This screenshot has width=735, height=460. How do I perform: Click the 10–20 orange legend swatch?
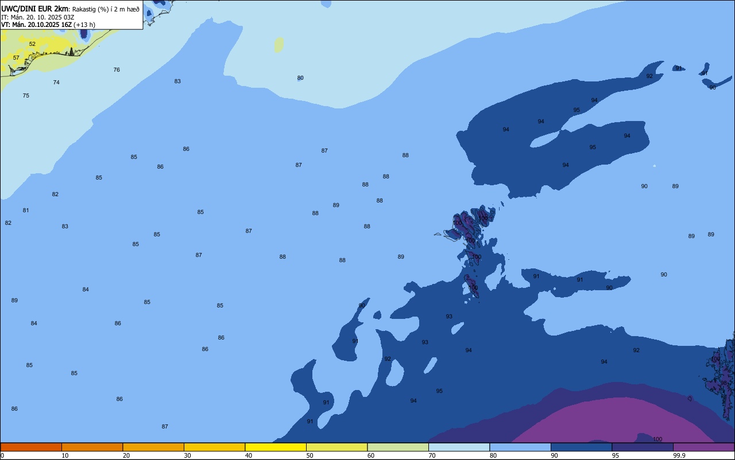pyautogui.click(x=92, y=447)
